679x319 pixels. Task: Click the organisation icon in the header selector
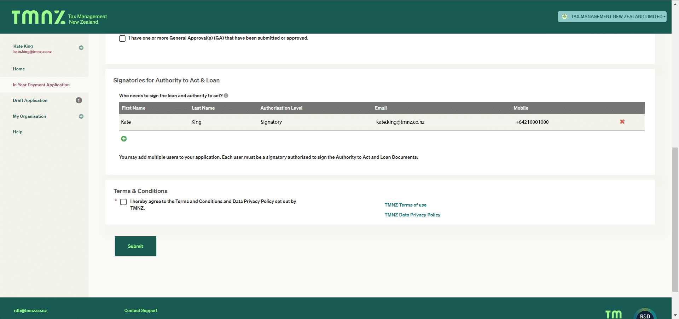click(564, 17)
